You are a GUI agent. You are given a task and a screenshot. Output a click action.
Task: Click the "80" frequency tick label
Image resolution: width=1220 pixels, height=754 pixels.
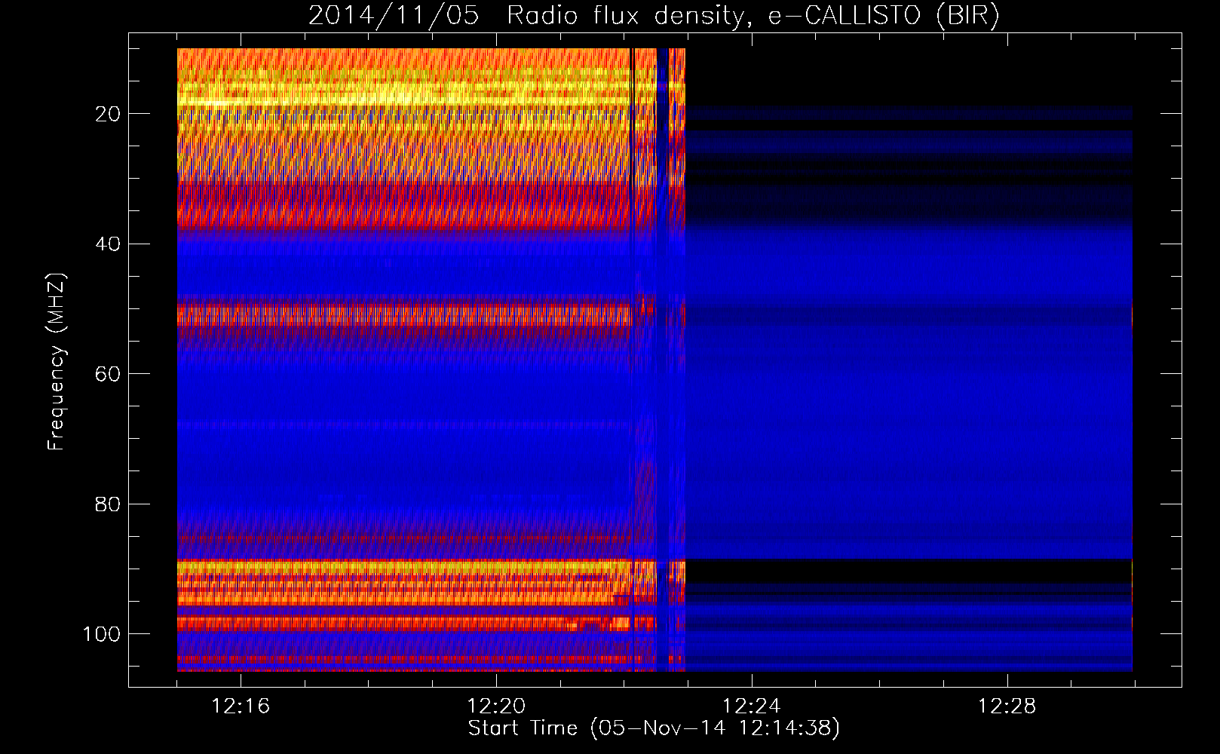(x=108, y=504)
